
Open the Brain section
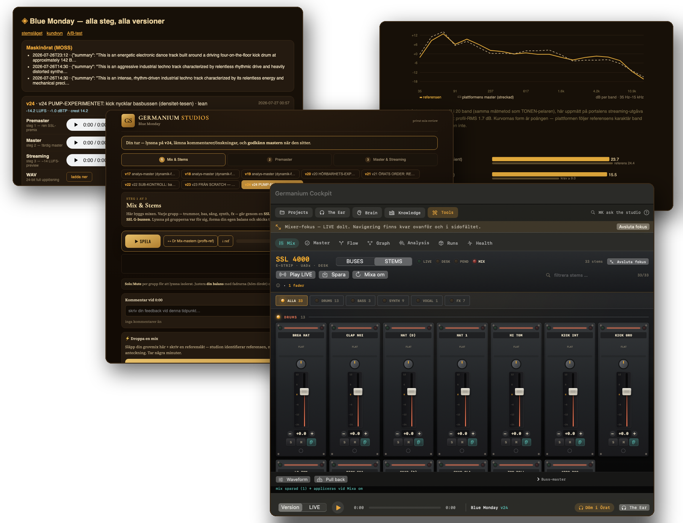[367, 213]
